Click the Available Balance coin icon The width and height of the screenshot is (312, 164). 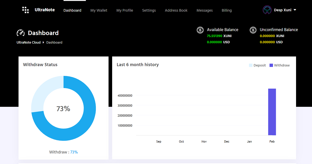[x=200, y=30]
